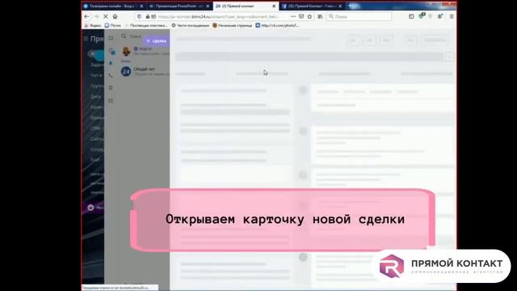Open the library bookshelf icon
Viewport: 517px width, 291px height.
click(320, 16)
